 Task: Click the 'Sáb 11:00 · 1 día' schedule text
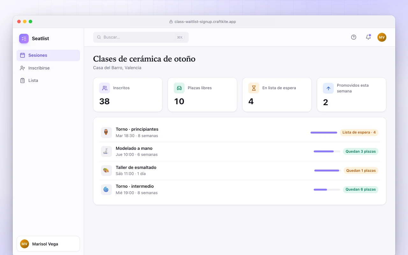(x=131, y=174)
